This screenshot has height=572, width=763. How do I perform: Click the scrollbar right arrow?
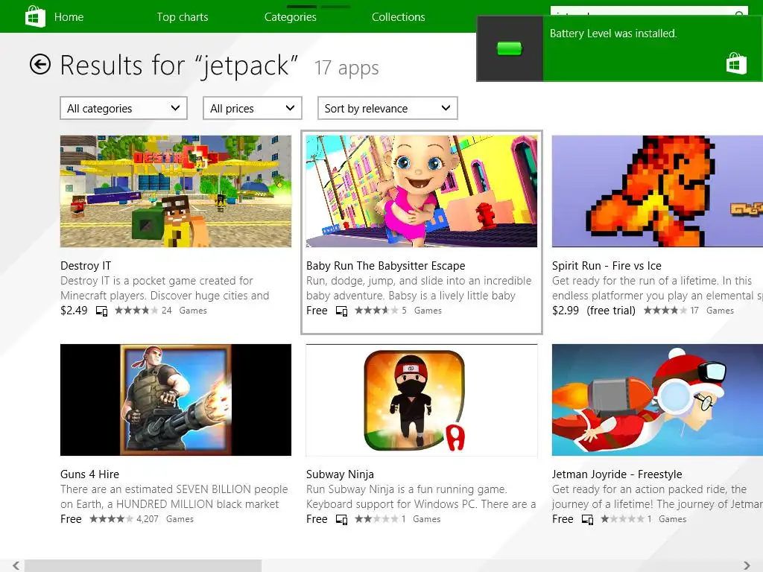tap(747, 566)
